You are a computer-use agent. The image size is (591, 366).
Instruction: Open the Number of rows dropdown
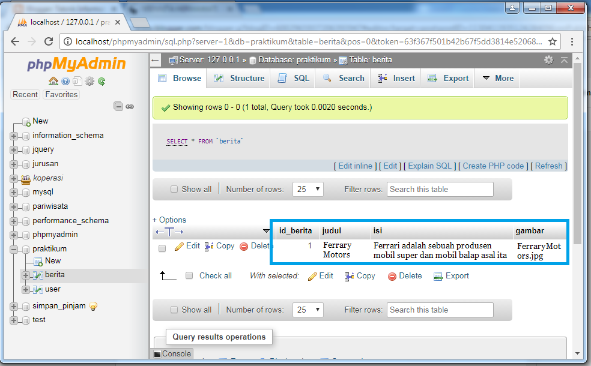coord(308,188)
